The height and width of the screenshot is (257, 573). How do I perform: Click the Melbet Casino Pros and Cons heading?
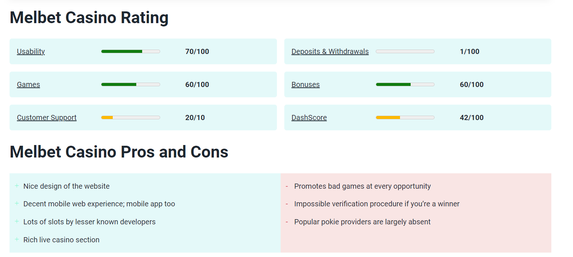point(119,152)
